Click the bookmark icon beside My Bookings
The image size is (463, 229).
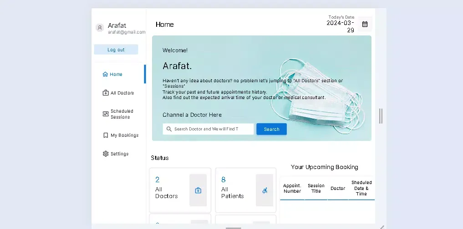[x=106, y=135]
